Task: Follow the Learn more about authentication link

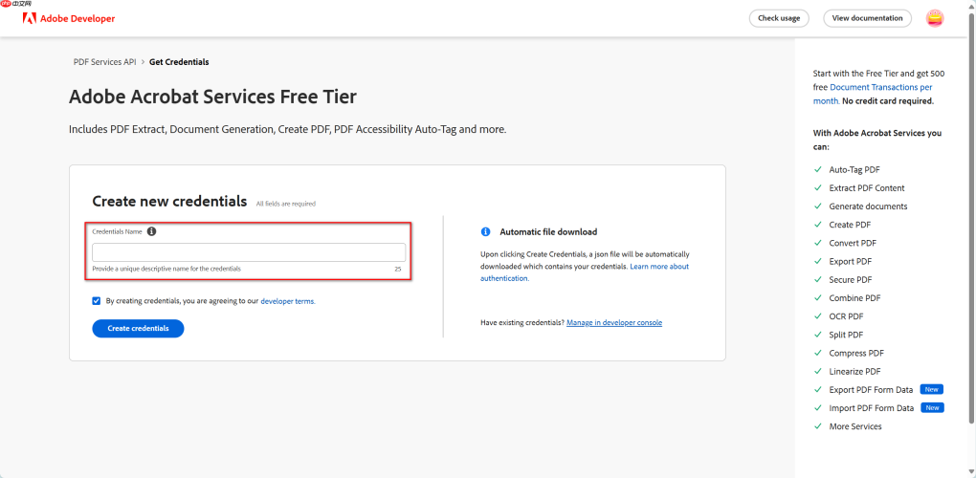Action: tap(585, 272)
